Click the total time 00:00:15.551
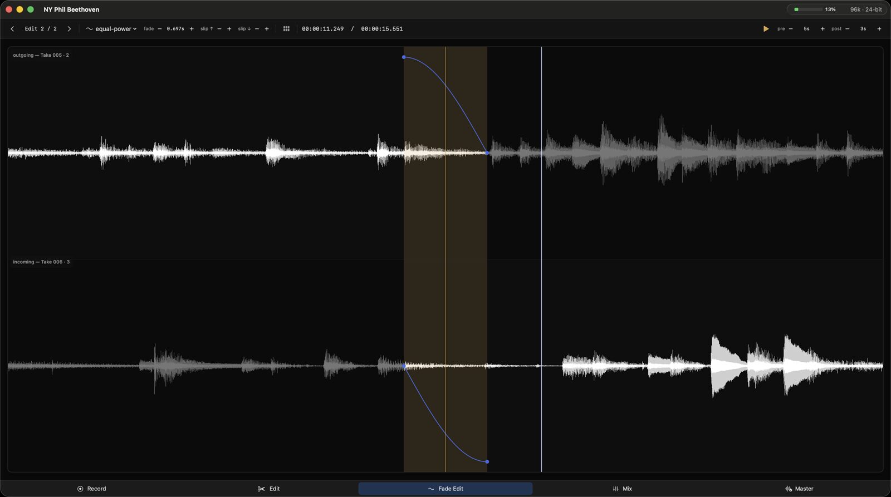This screenshot has height=497, width=891. pos(382,29)
